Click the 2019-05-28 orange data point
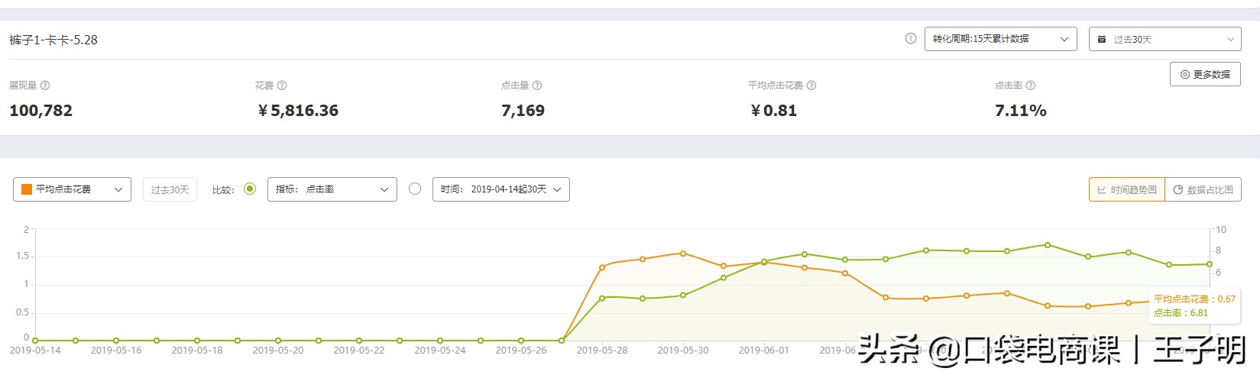This screenshot has width=1260, height=378. [602, 267]
